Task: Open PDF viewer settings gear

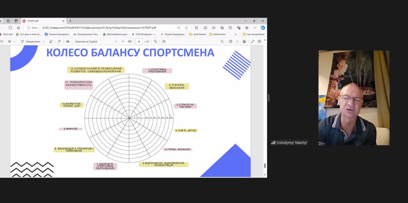Action: click(259, 41)
